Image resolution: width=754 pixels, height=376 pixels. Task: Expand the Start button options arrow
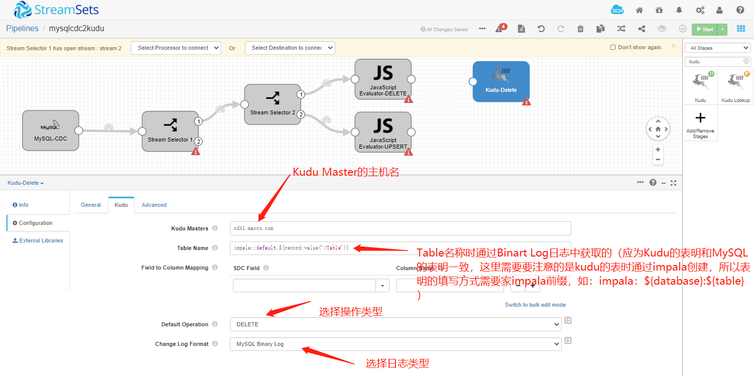(722, 29)
